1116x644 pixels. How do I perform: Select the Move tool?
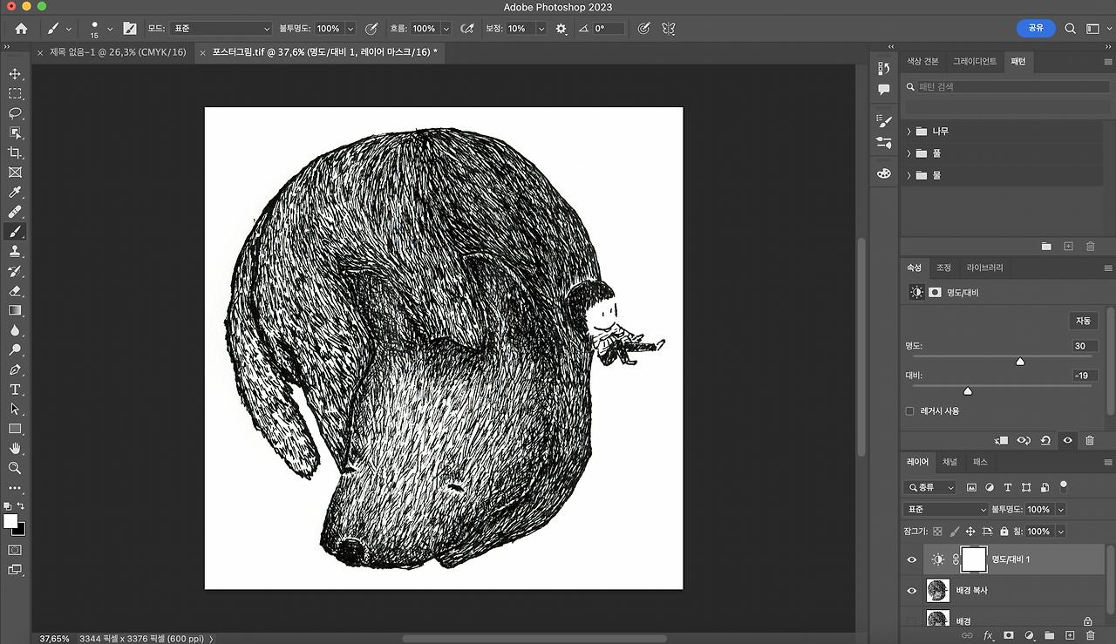coord(15,74)
